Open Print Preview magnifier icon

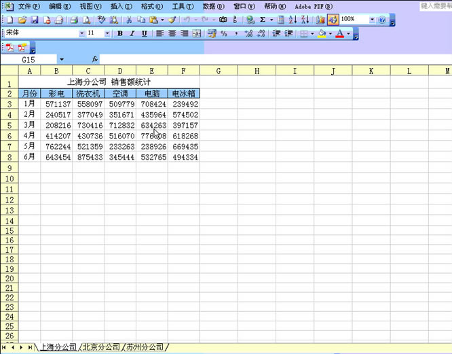point(86,20)
